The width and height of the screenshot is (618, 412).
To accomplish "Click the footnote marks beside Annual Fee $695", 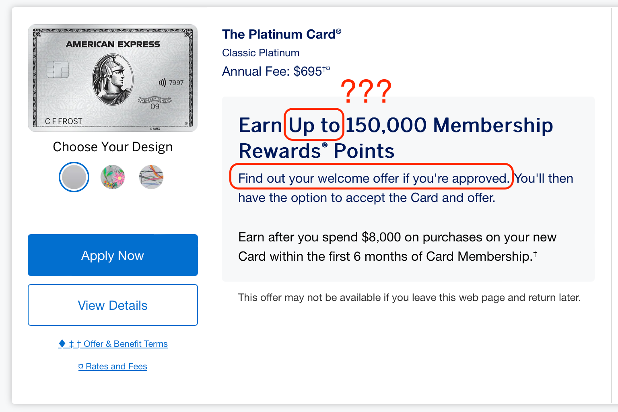I will 326,69.
